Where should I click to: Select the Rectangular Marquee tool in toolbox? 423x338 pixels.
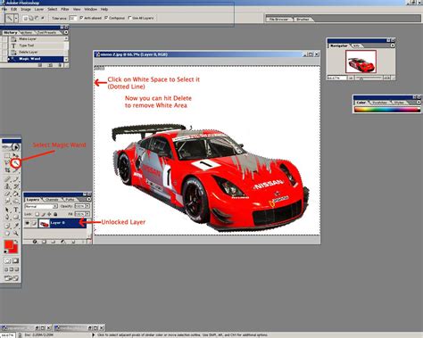point(7,155)
